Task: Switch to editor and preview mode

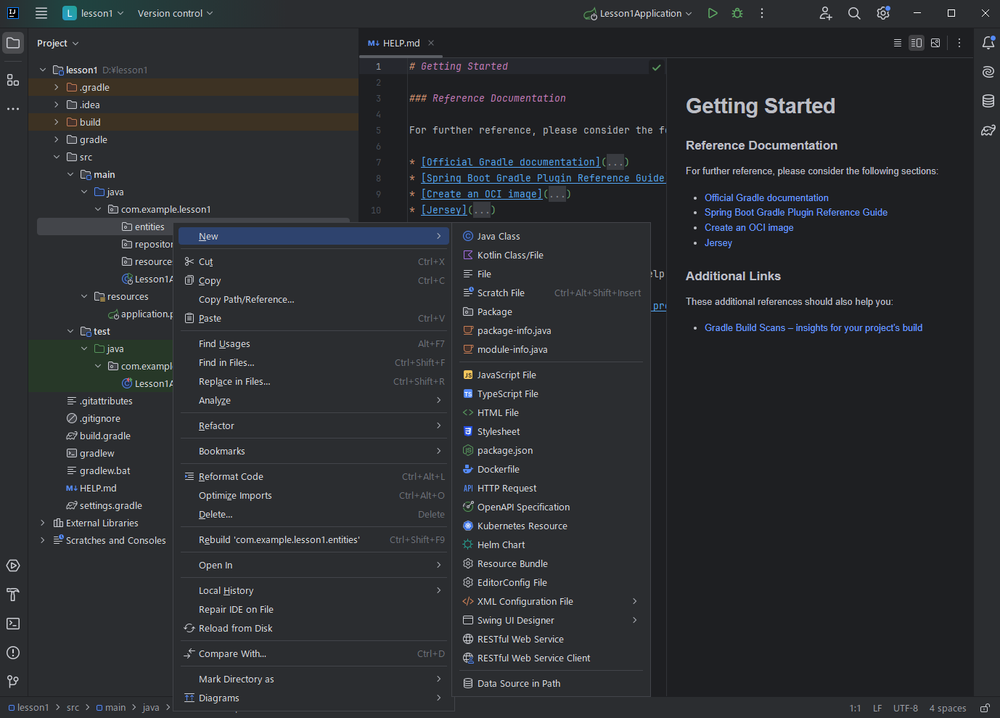Action: 917,43
